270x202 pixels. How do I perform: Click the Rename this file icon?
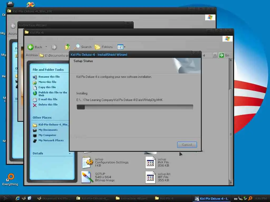coord(35,77)
